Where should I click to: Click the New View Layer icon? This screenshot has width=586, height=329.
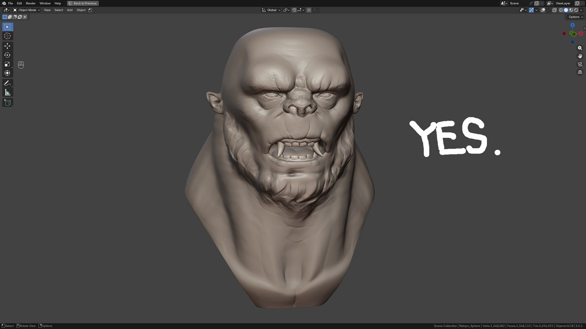577,3
